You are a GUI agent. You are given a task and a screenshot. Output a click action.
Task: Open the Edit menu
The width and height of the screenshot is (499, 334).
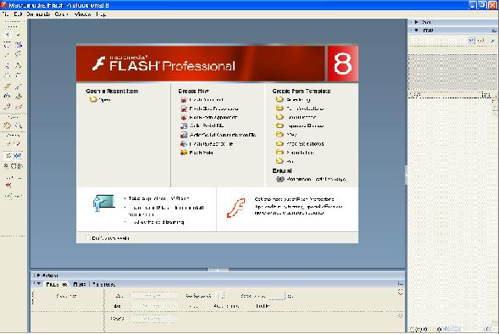click(x=18, y=14)
